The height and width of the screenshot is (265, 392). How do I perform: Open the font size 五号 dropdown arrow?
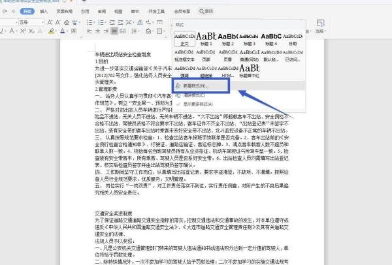42,22
